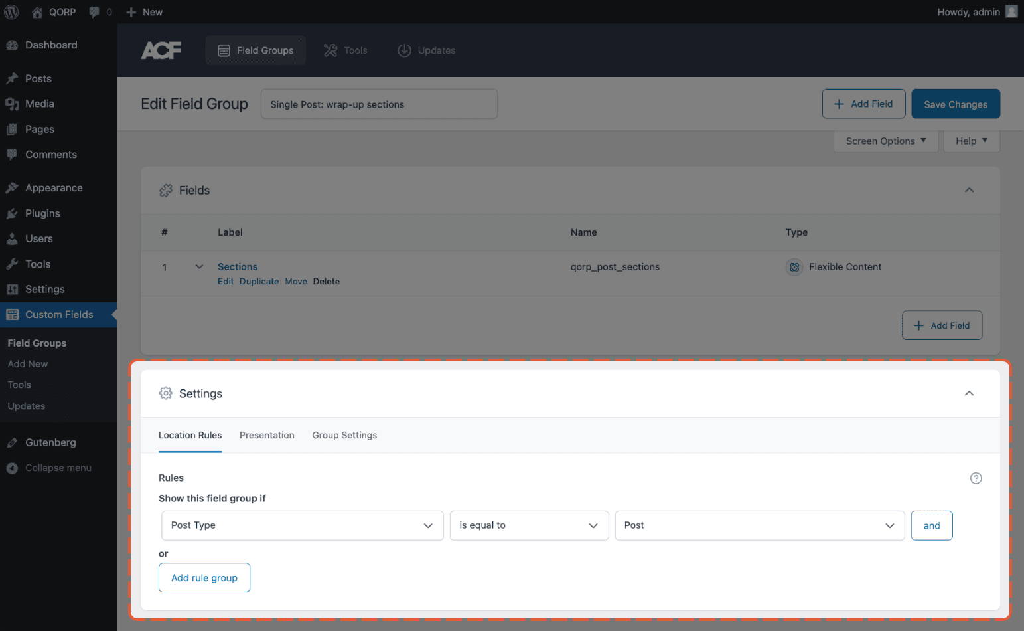Viewport: 1024px width, 631px height.
Task: Click the ACF logo in the top bar
Action: coord(161,50)
